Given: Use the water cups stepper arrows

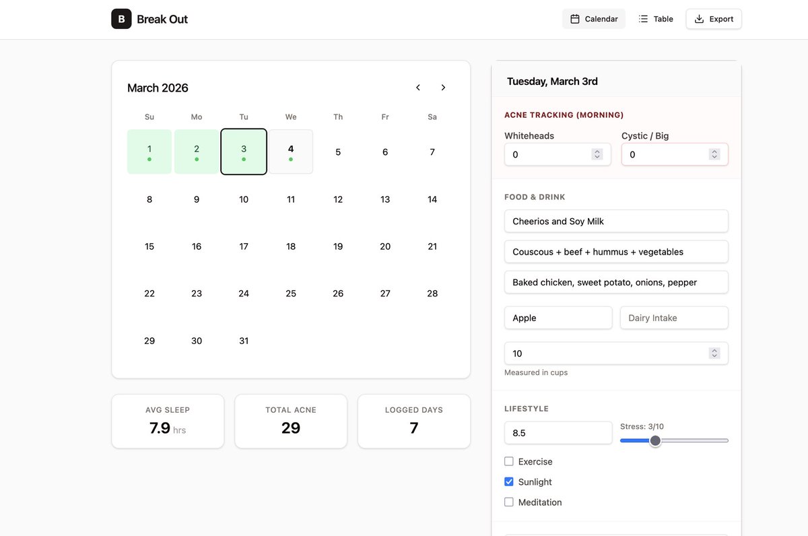Looking at the screenshot, I should 714,353.
